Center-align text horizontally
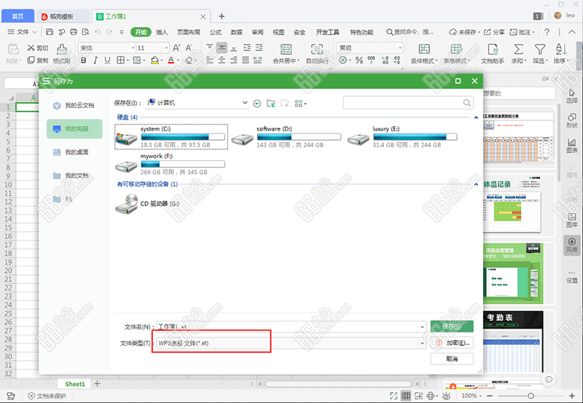 coord(222,60)
